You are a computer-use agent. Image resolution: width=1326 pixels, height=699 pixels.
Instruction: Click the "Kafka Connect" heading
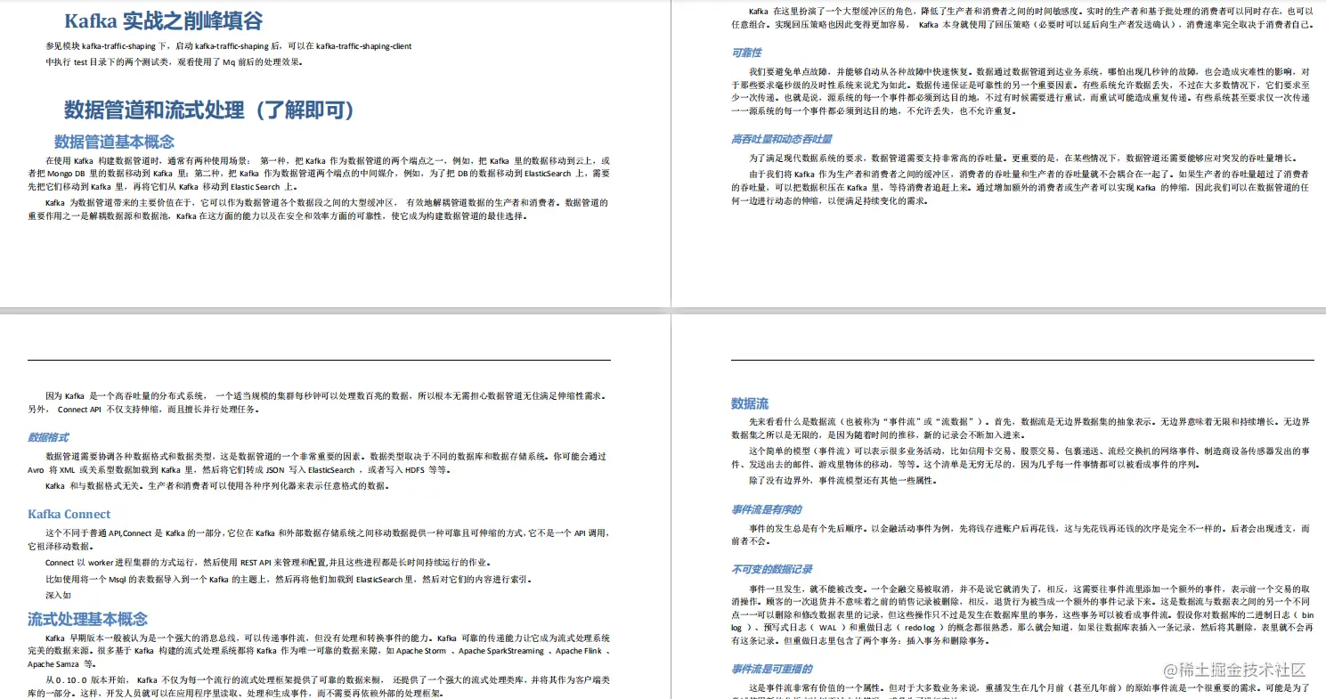click(x=69, y=514)
